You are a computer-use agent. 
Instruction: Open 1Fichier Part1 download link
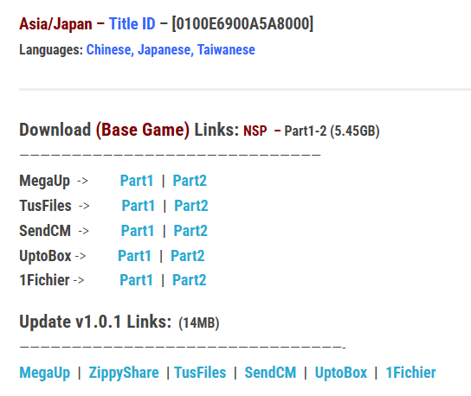click(137, 280)
